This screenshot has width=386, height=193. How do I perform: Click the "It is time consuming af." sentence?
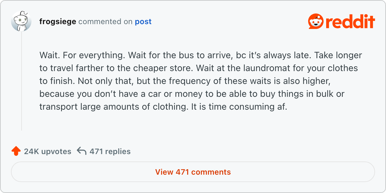[238, 107]
